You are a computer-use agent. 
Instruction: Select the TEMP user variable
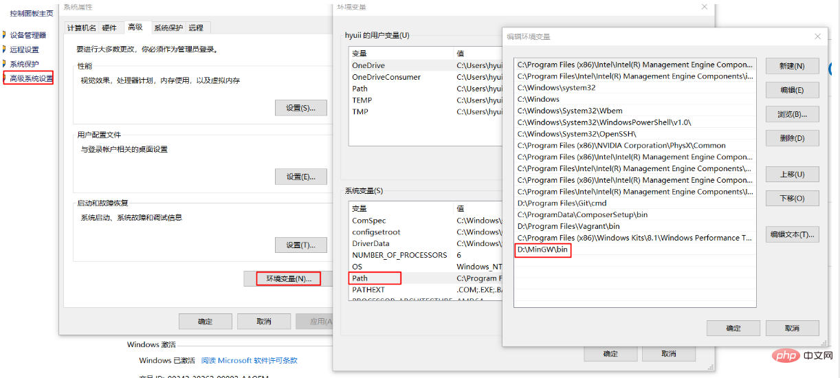pos(426,100)
